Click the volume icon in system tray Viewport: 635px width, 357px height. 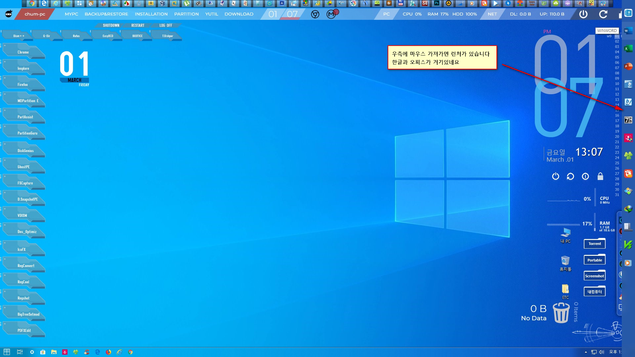pos(602,352)
